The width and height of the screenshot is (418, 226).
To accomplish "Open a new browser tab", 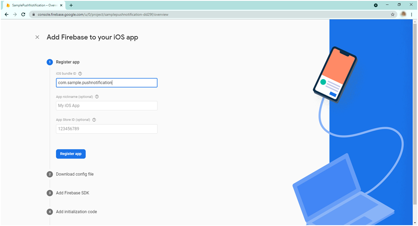I will [x=71, y=5].
